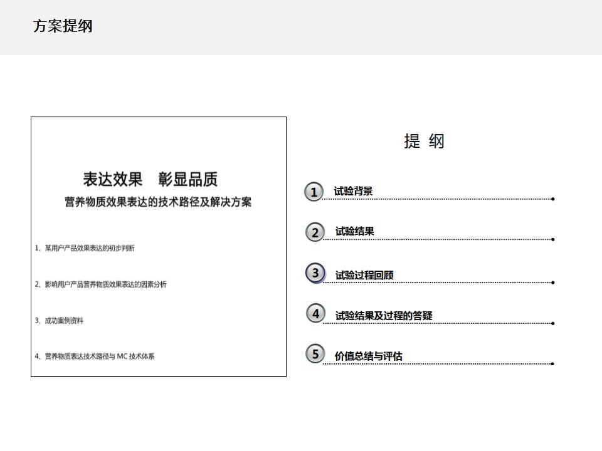This screenshot has width=602, height=451.
Task: Select the 提纲 heading text
Action: [x=424, y=142]
